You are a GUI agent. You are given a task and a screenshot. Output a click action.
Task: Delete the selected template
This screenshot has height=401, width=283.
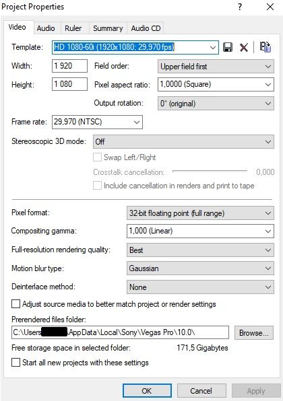243,47
